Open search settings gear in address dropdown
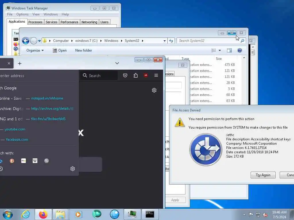 coord(73,169)
